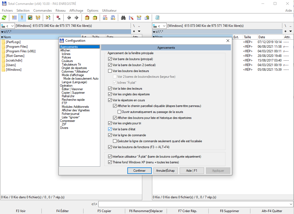Select Couleurs in the configuration tree
Screen dimensions: 294x214
[x=67, y=61]
